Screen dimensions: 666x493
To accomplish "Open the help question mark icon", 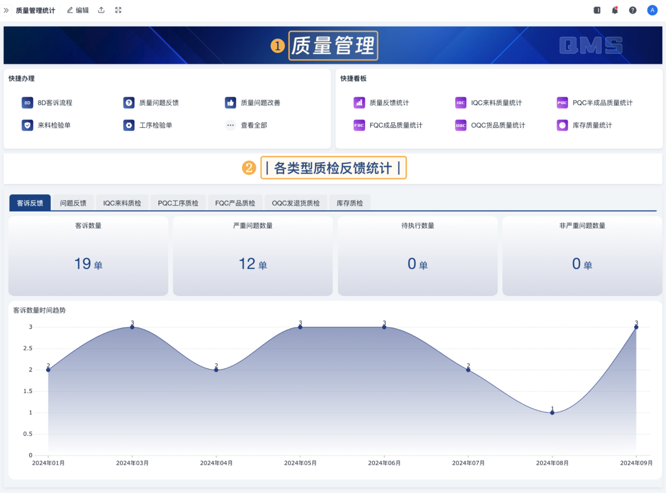I will [633, 10].
